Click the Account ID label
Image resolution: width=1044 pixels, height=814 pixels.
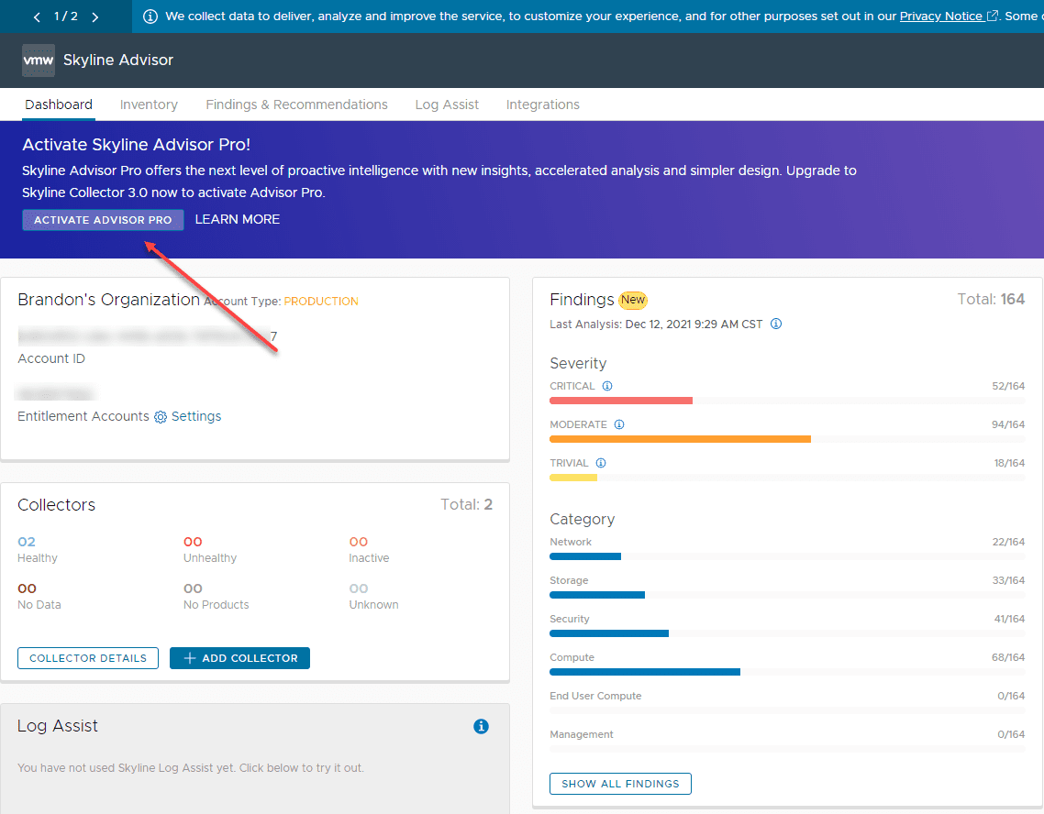coord(51,358)
